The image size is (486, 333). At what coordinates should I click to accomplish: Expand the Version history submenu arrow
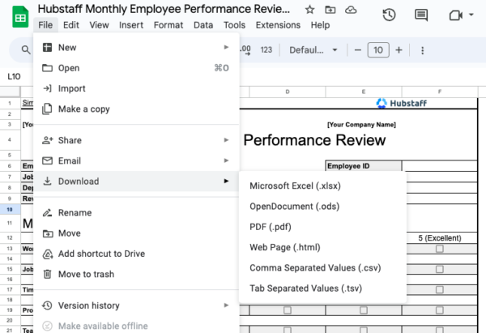(226, 305)
